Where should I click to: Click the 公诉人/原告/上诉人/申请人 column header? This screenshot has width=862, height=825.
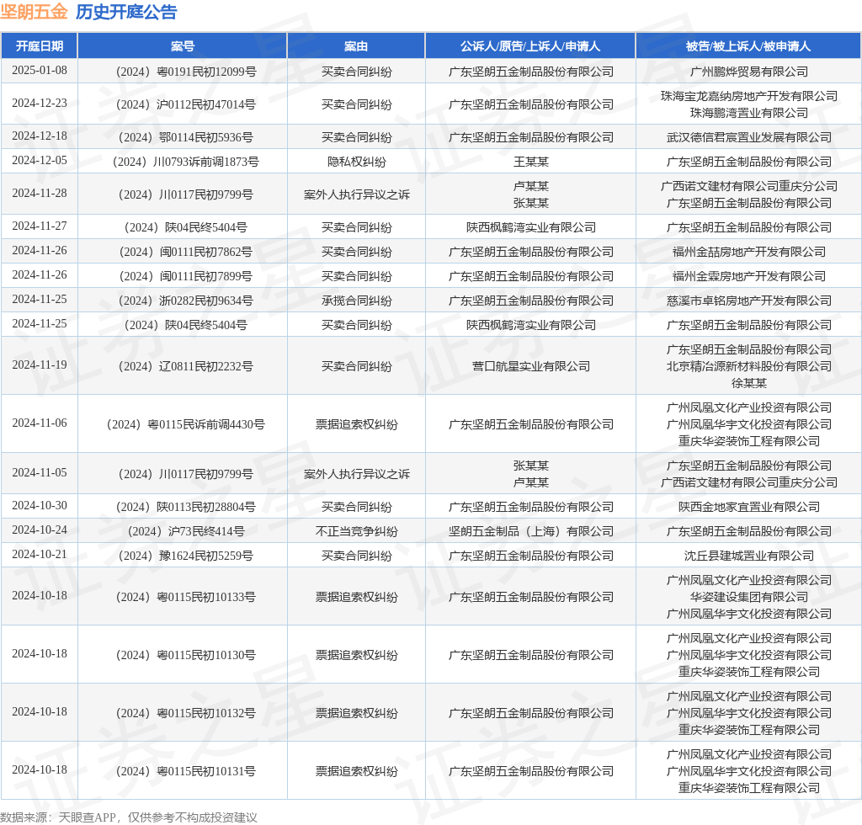tap(530, 46)
